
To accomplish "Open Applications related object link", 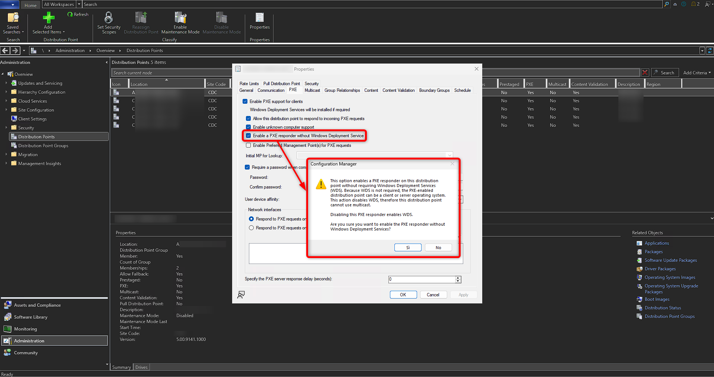I will [x=657, y=243].
